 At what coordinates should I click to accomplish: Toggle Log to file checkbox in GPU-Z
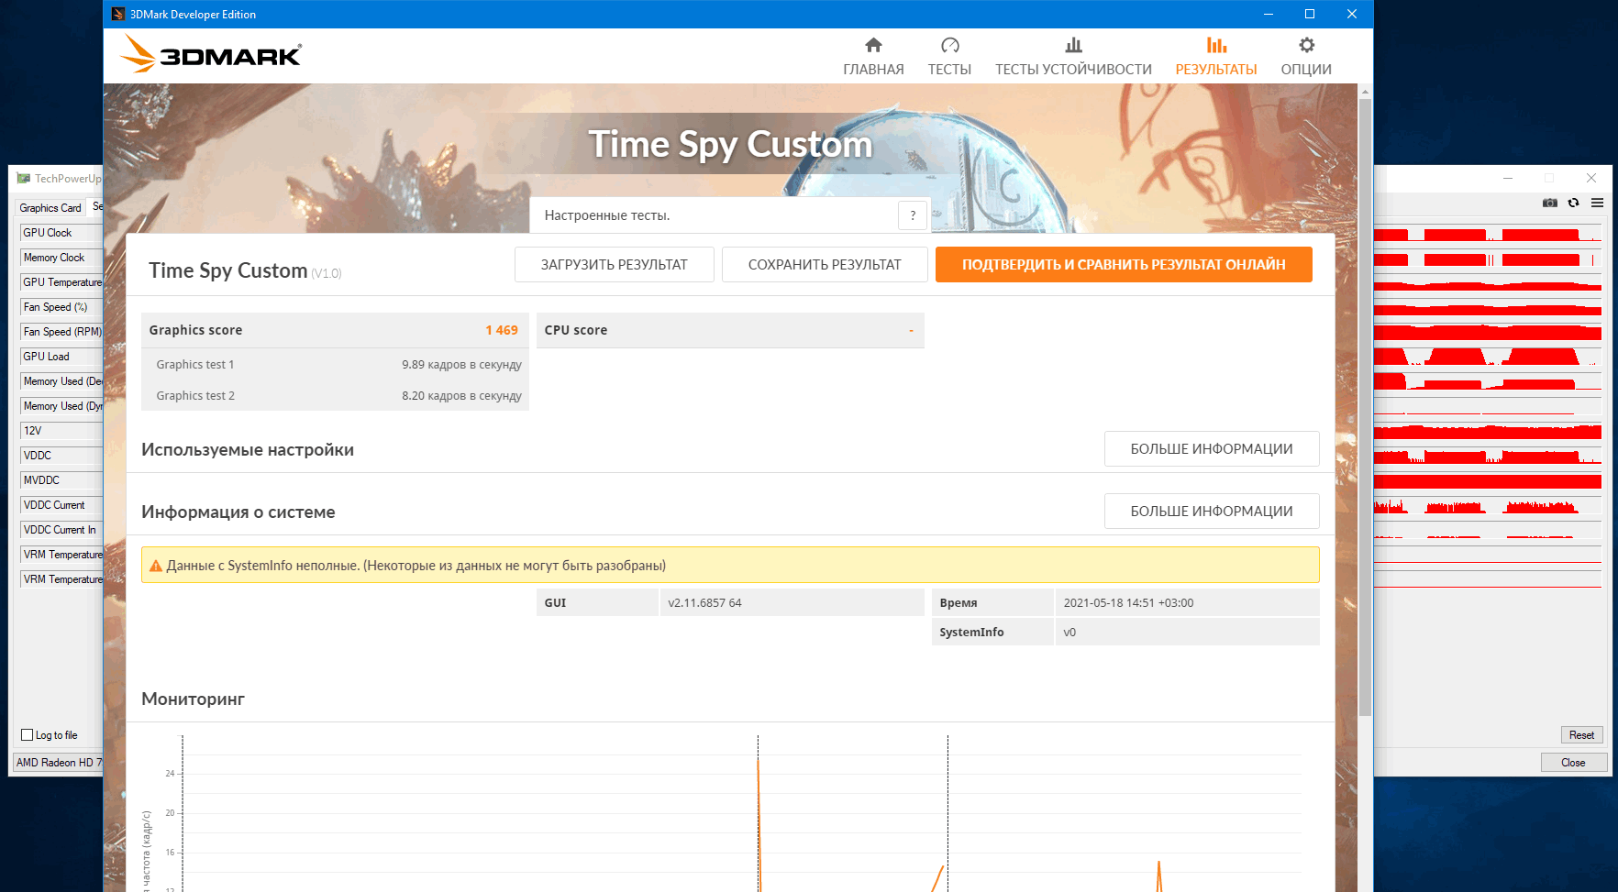click(x=28, y=735)
